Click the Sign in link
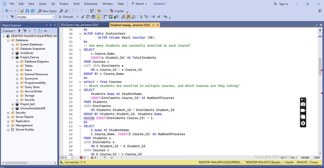 pos(281,4)
